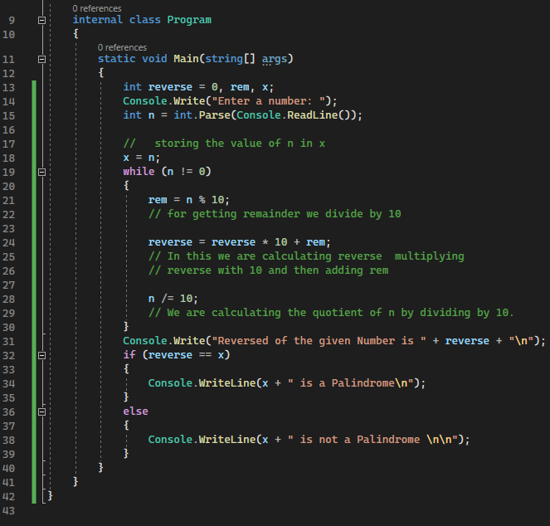Collapse the while loop block
This screenshot has width=550, height=526.
coord(41,172)
